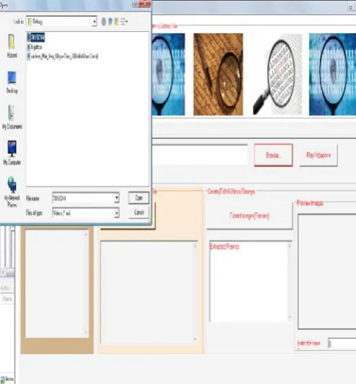Expand the File name combo box arrow
This screenshot has height=384, width=356.
click(117, 198)
